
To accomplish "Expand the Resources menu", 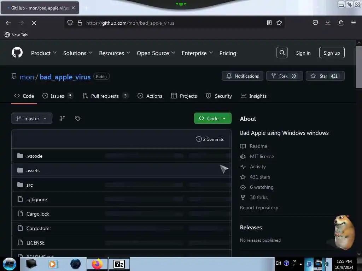I will (x=115, y=53).
